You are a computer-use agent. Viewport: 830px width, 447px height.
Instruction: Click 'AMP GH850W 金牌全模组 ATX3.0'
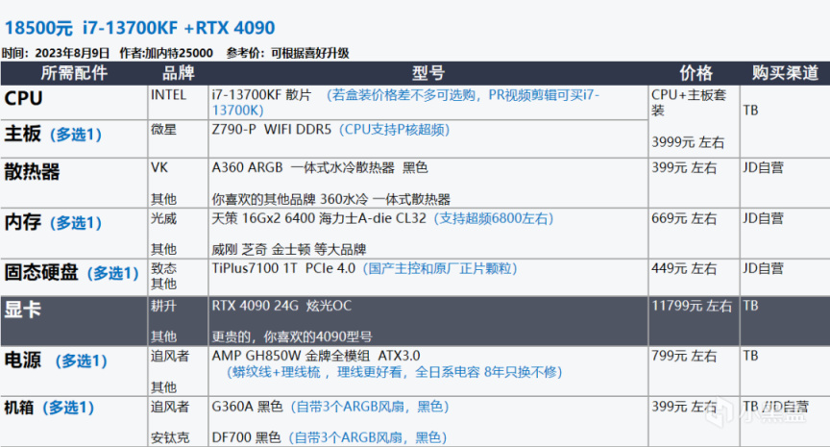click(316, 356)
